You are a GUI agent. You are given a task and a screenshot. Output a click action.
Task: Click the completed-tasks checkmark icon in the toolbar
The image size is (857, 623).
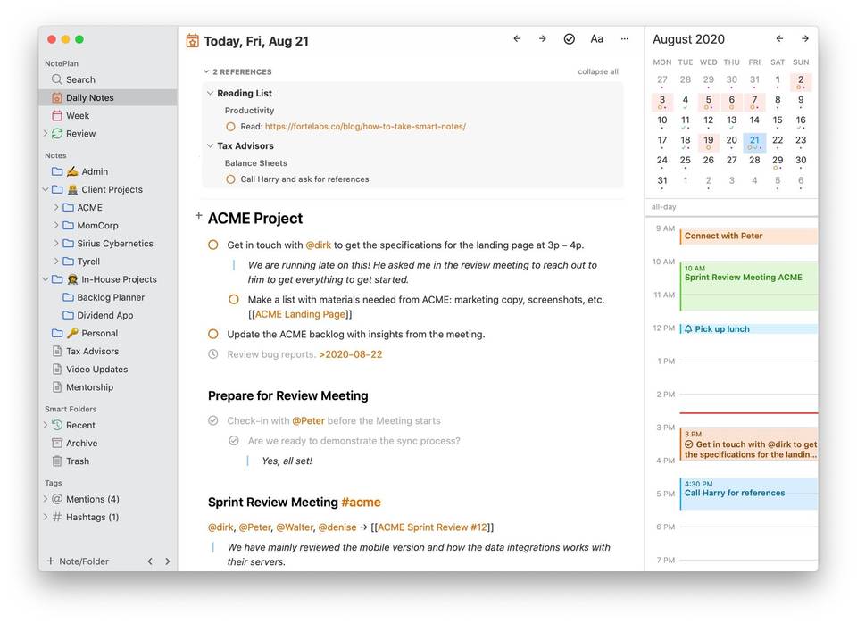pyautogui.click(x=569, y=39)
